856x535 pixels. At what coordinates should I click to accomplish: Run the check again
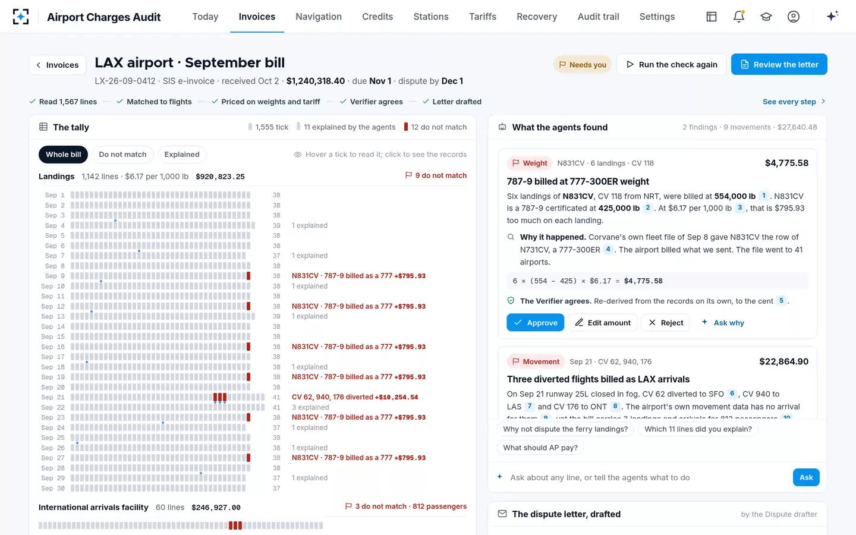point(672,64)
